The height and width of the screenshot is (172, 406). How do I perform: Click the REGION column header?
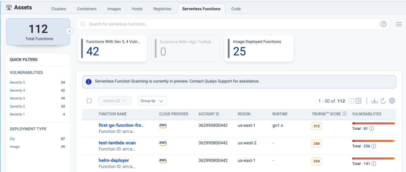(244, 114)
